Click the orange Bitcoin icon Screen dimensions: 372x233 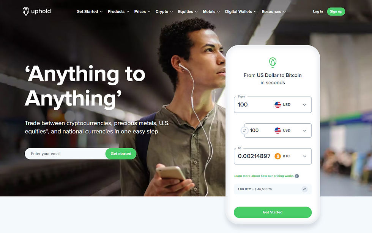(x=277, y=156)
